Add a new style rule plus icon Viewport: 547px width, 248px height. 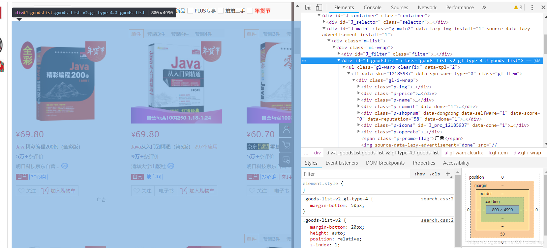pyautogui.click(x=448, y=174)
